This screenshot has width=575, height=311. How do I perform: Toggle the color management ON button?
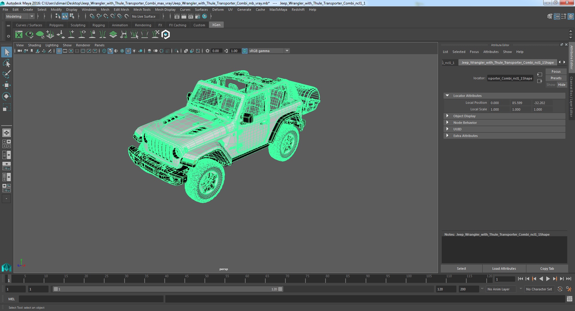(x=245, y=51)
